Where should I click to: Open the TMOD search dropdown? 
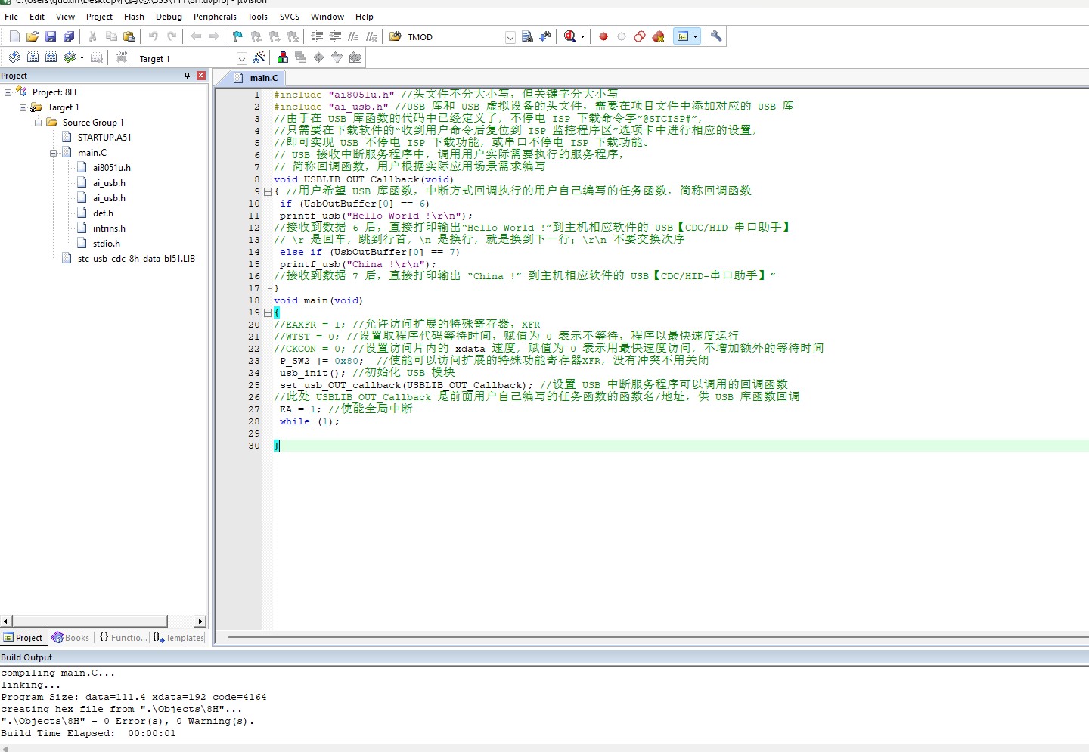[x=510, y=37]
